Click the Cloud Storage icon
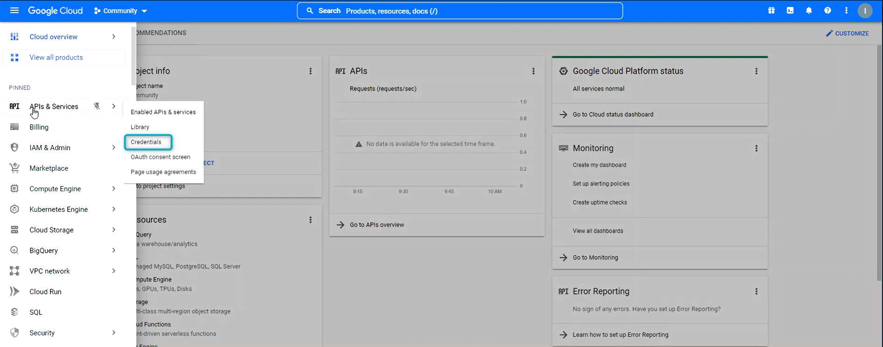 14,229
